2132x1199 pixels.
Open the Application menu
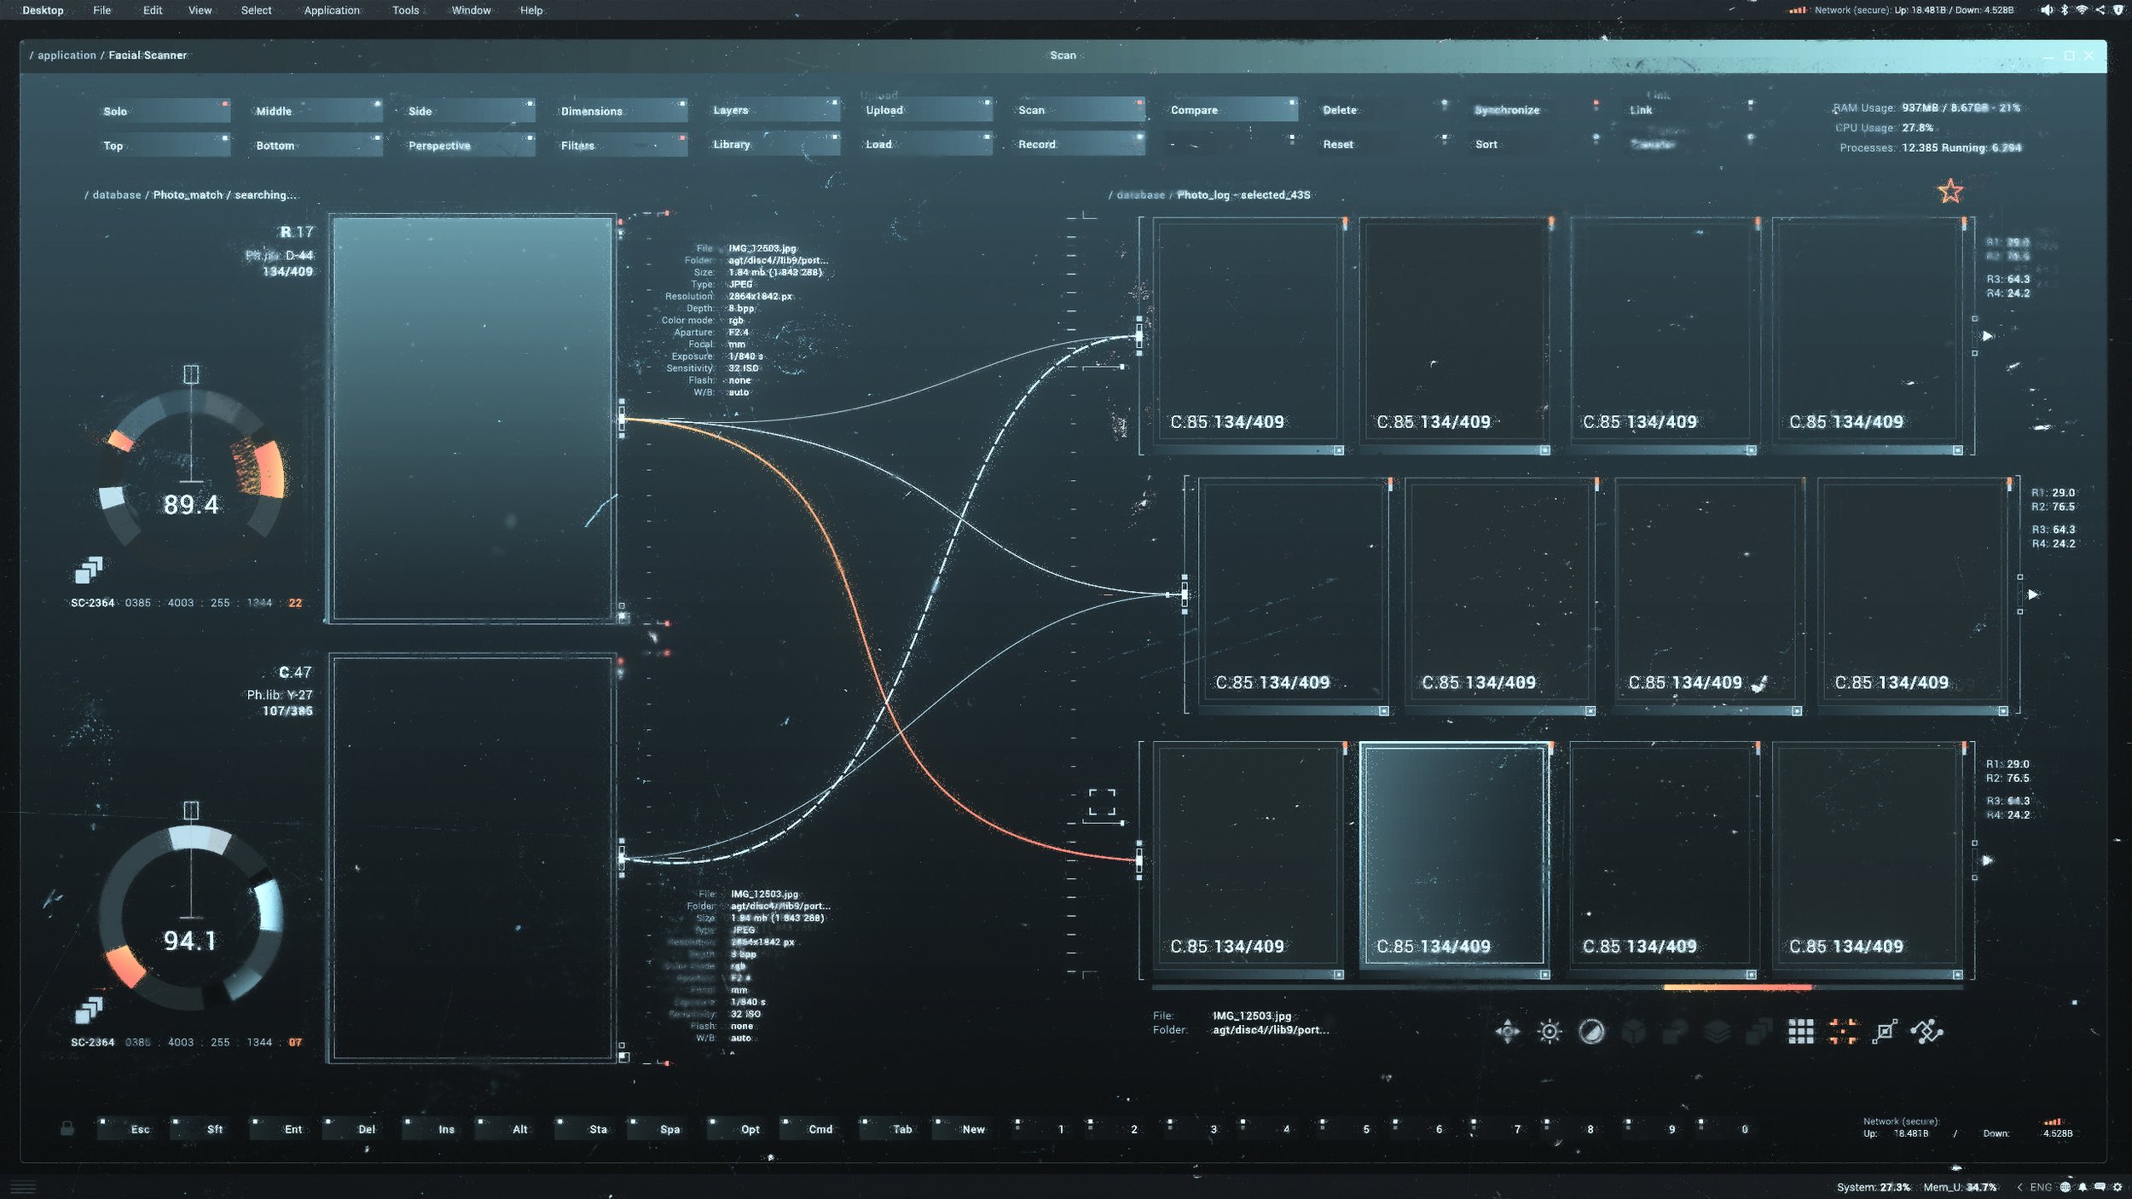click(332, 10)
